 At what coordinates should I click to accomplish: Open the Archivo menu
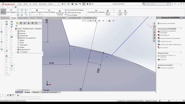(20, 4)
